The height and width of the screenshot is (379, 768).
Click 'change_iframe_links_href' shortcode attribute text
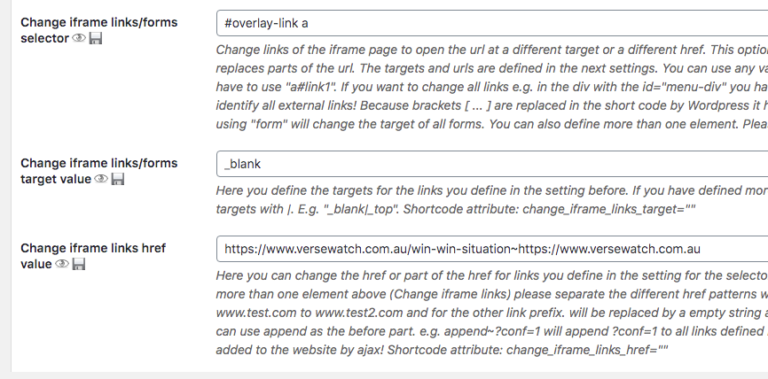click(x=580, y=350)
